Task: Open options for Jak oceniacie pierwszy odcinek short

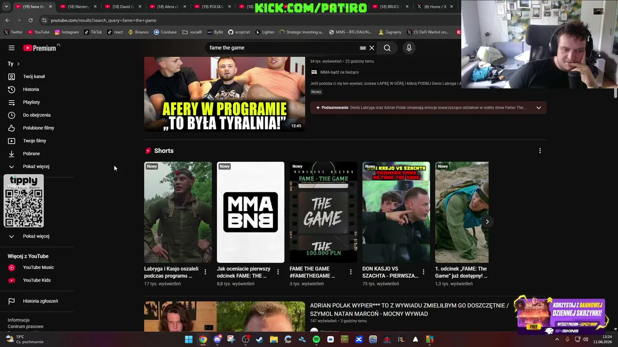Action: click(278, 272)
